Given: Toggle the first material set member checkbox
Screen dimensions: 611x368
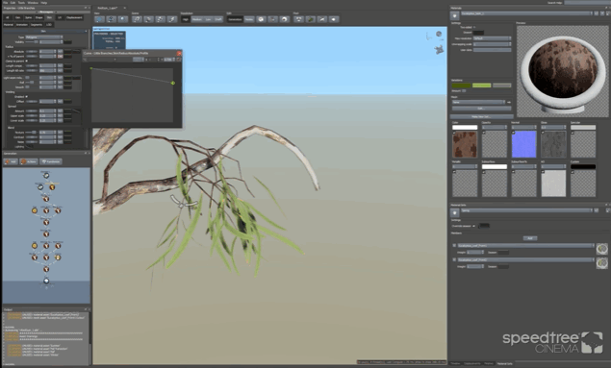Looking at the screenshot, I should coord(454,245).
